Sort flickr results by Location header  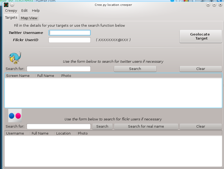(x=66, y=133)
